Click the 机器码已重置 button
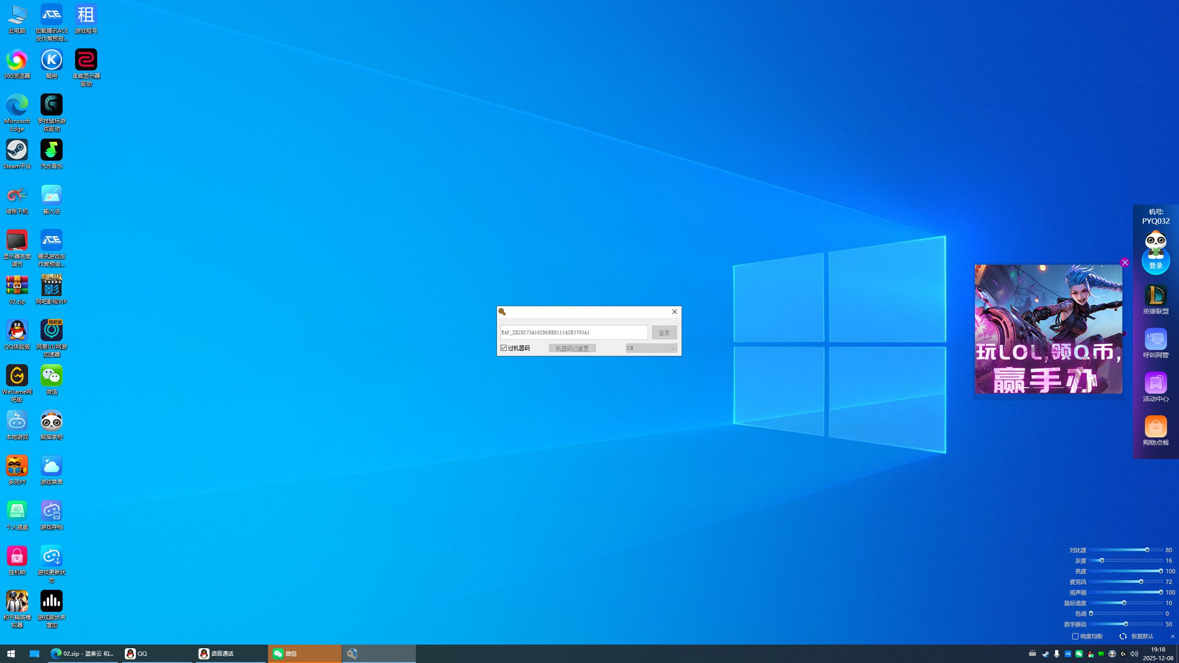 pos(572,348)
